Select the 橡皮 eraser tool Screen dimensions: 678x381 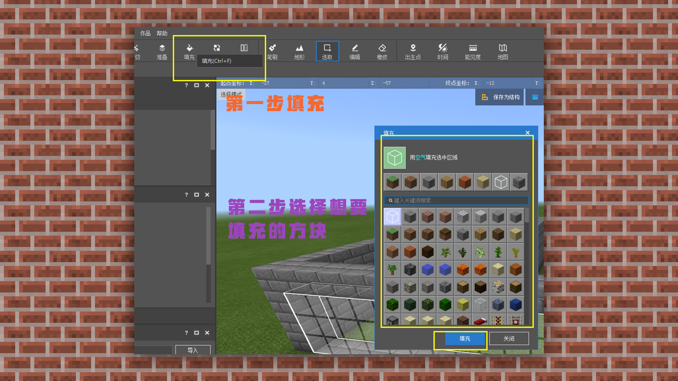[382, 52]
